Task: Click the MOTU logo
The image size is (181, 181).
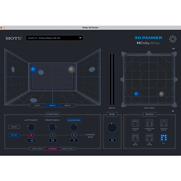Action: [x=14, y=38]
